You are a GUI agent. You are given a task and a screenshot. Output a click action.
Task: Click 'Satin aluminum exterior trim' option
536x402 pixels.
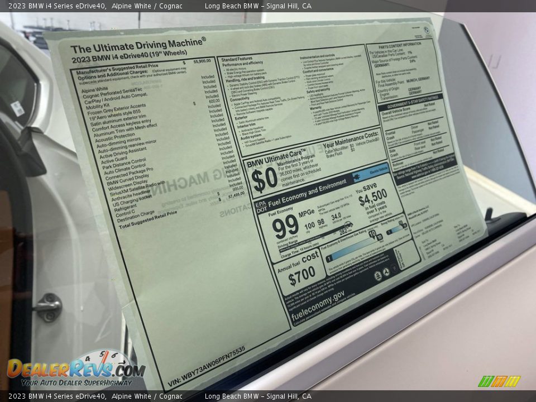pos(118,119)
